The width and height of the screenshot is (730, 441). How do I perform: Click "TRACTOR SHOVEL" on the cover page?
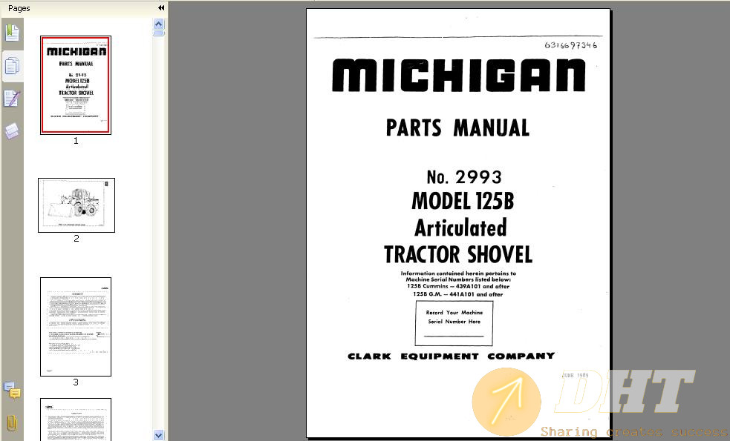point(458,255)
